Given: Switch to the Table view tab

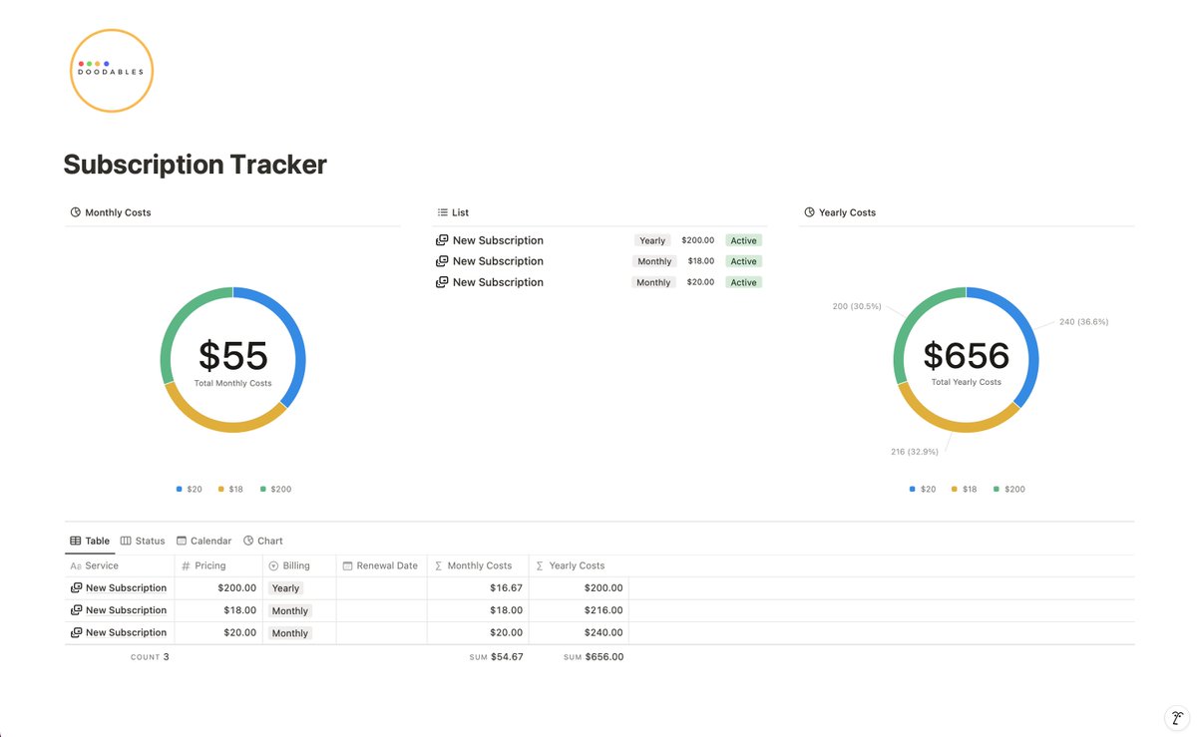Looking at the screenshot, I should click(x=90, y=541).
